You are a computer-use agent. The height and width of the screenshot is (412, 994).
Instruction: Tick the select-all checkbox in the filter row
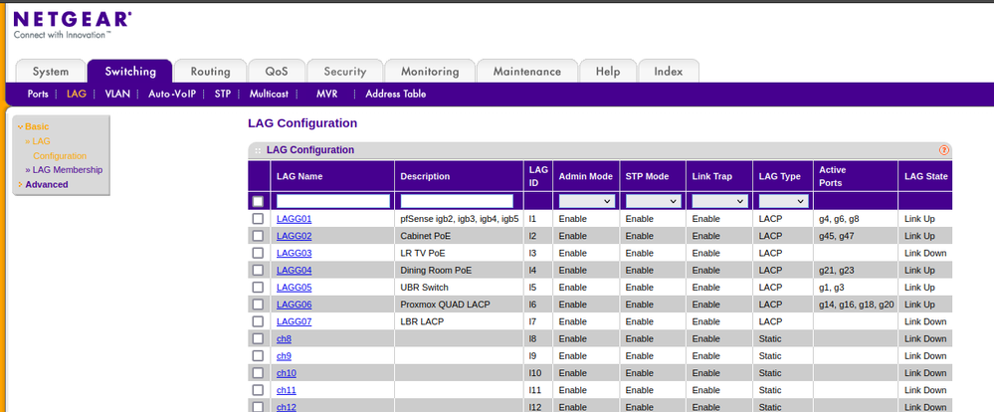(x=258, y=202)
